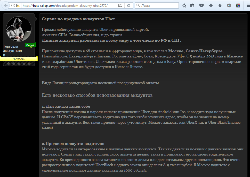Image resolution: width=250 pixels, height=177 pixels.
Task: Show bookmarks list icon
Action: tap(192, 6)
